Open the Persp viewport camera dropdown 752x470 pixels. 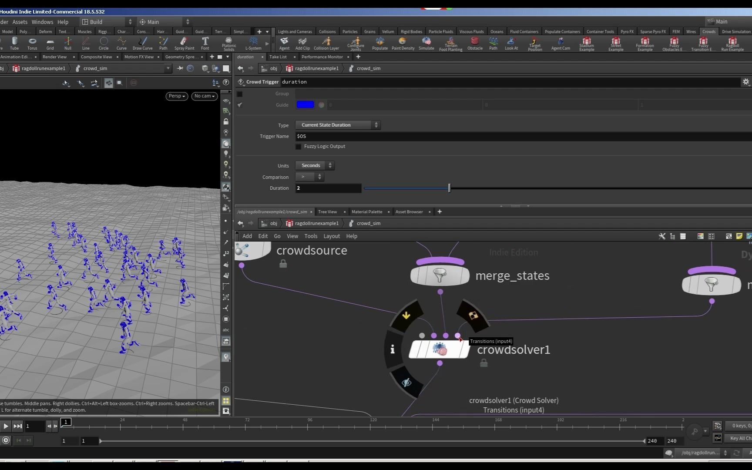[x=177, y=96]
